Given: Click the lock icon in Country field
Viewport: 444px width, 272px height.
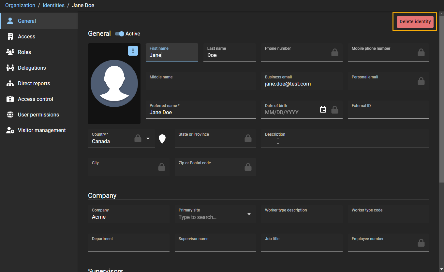Looking at the screenshot, I should 138,138.
